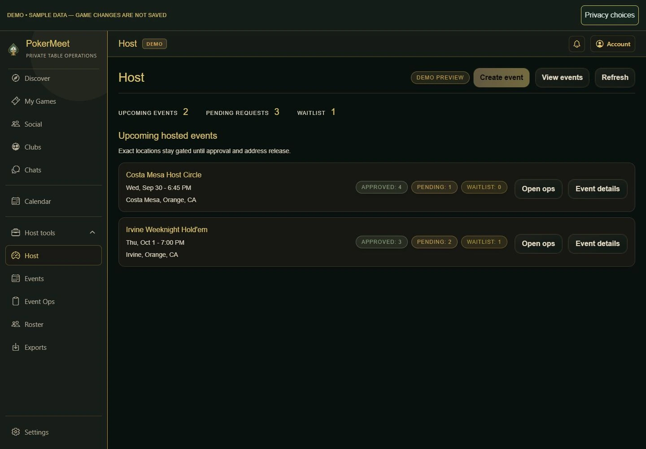Click the My Games ticket icon
This screenshot has width=646, height=449.
16,101
